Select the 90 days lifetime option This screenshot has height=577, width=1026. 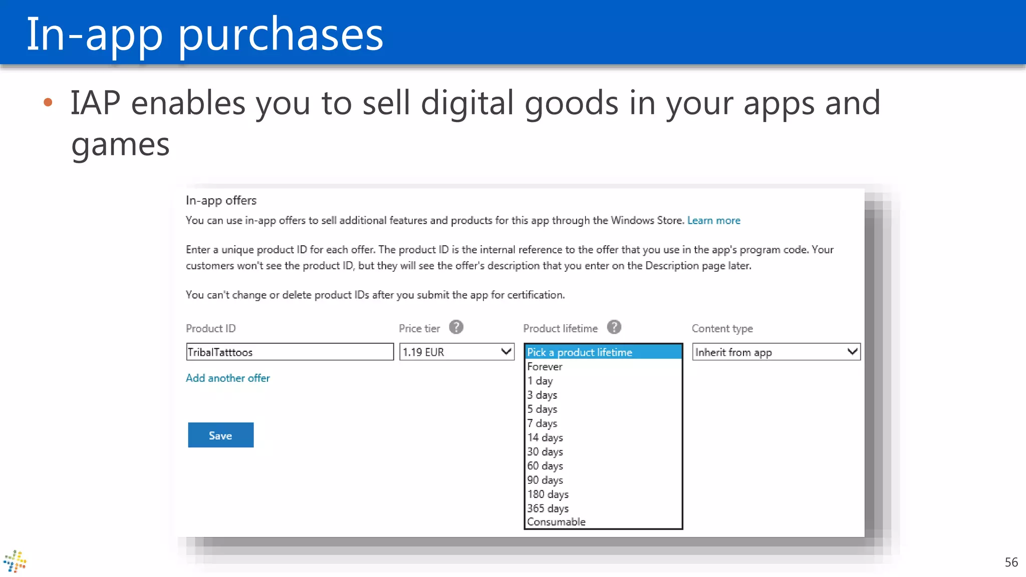[x=603, y=480]
